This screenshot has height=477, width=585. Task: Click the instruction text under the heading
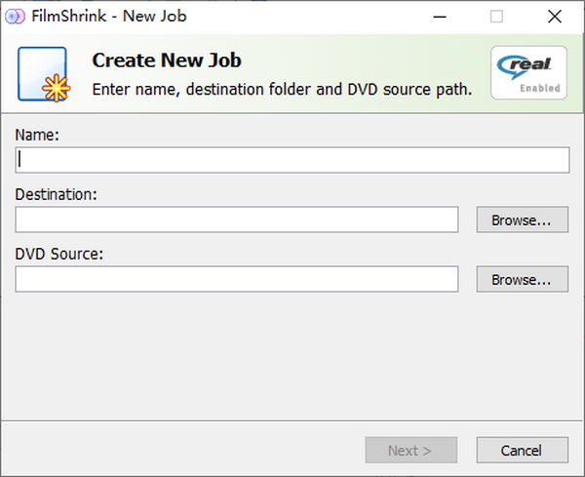(282, 89)
